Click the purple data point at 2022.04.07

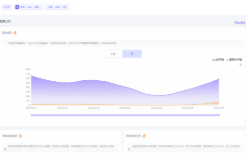point(219,79)
